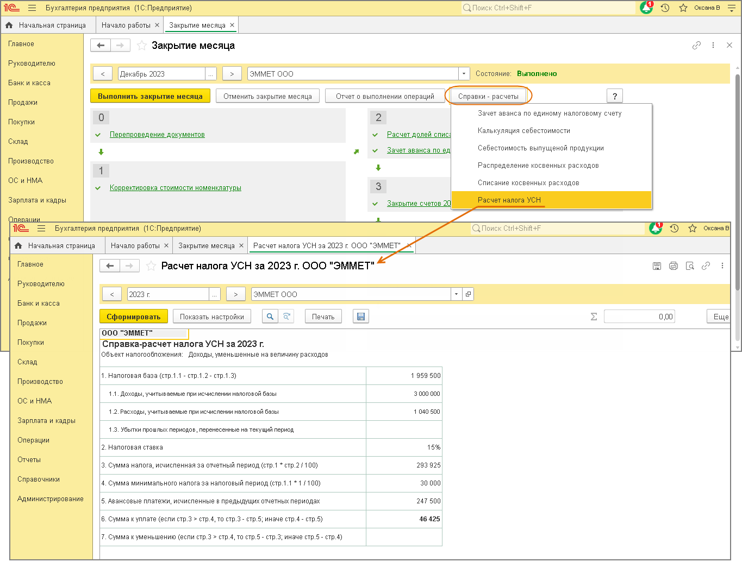Viewport: 742px width, 562px height.
Task: Click Выполнить закрытие месяца button
Action: click(x=150, y=96)
